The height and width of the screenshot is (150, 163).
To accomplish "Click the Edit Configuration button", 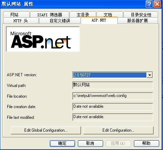I will pyautogui.click(x=118, y=130).
